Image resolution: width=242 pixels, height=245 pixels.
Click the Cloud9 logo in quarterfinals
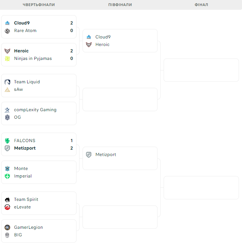point(7,23)
